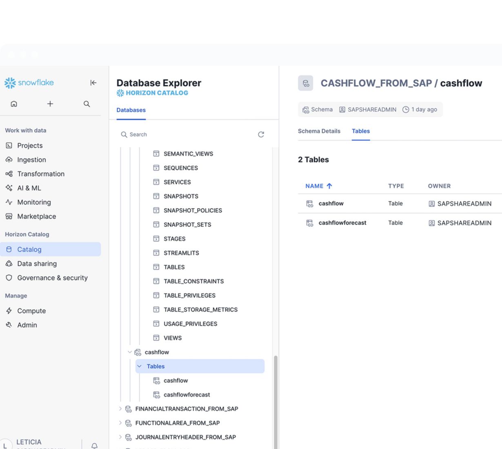Click the schema icon beside CASHFLOW_FROM_SAP title
The image size is (502, 449).
tap(305, 83)
